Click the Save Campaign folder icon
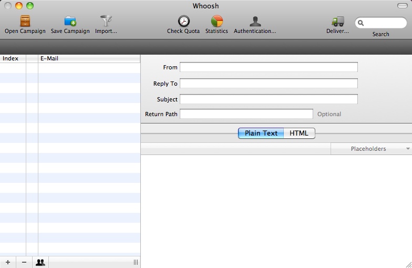This screenshot has height=268, width=412. pyautogui.click(x=70, y=22)
